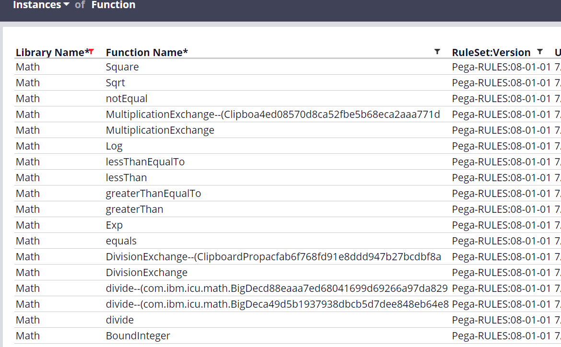This screenshot has width=561, height=347.
Task: Open the plain DivisionExchange function
Action: (x=146, y=273)
